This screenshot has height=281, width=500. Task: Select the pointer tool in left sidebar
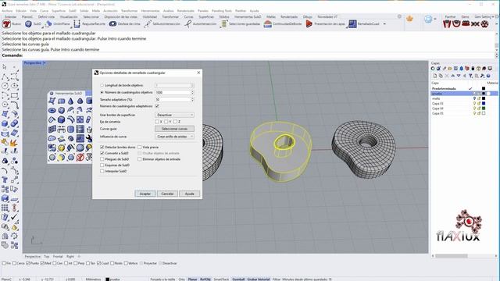(5, 67)
